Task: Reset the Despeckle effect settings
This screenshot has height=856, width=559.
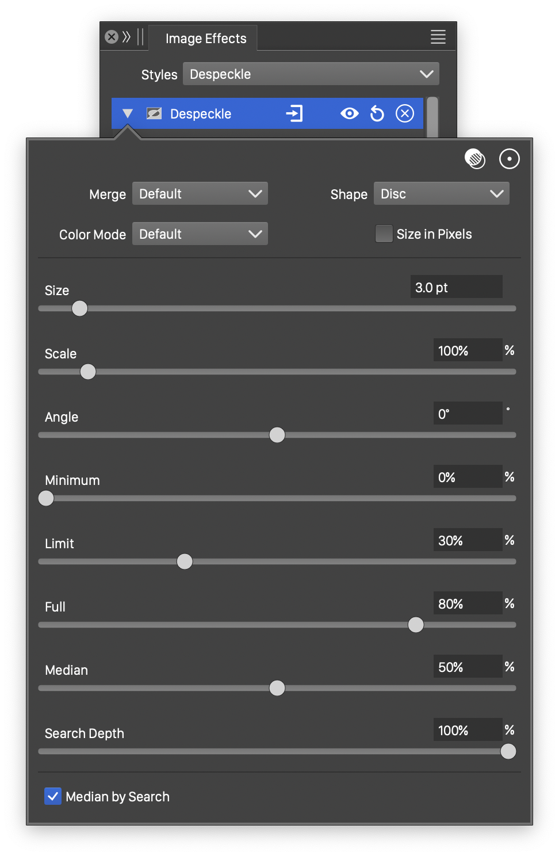Action: tap(377, 113)
